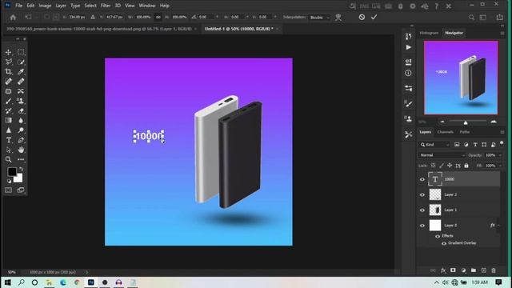Select the Rectangular Marquee tool

tap(21, 52)
